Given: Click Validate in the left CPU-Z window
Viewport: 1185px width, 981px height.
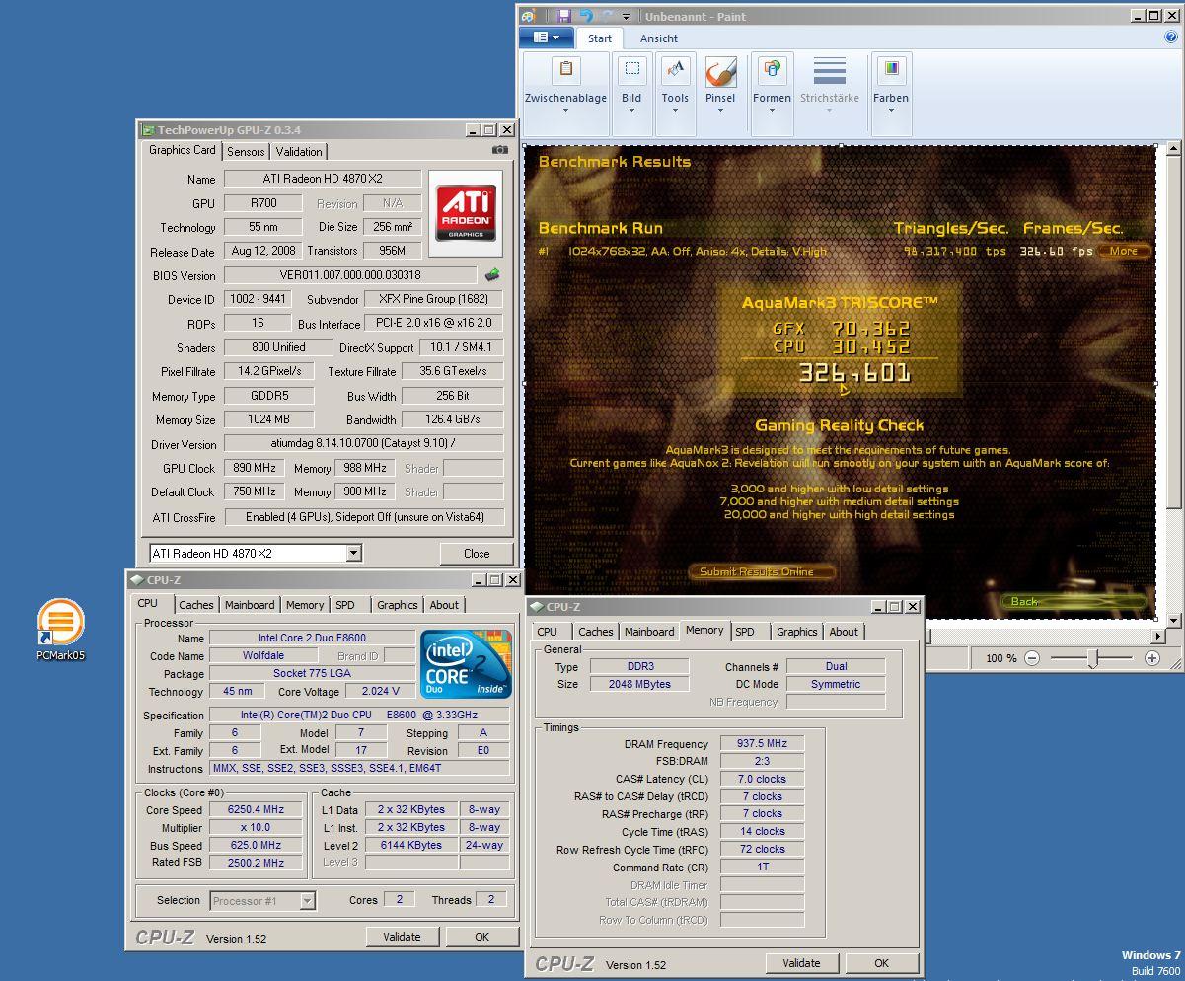Looking at the screenshot, I should (402, 937).
